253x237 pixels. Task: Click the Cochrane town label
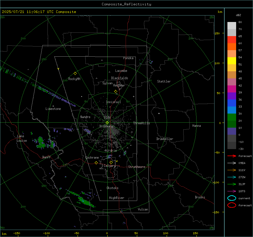pos(92,158)
